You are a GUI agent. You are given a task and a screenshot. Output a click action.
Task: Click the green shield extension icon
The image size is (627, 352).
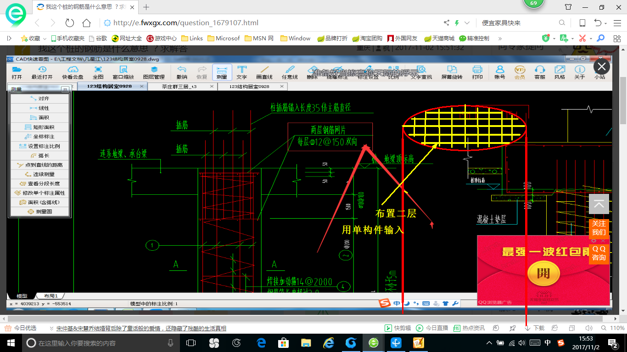[x=546, y=38]
